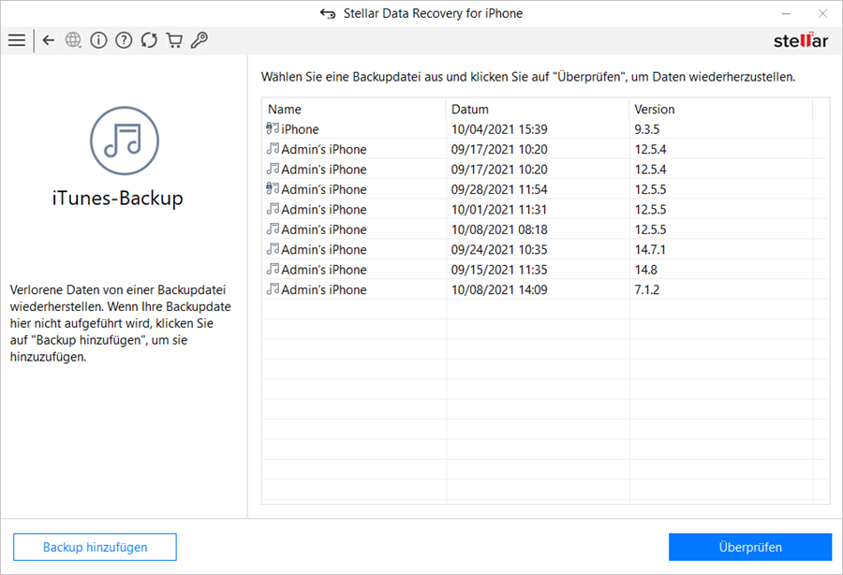Click the large iTunes-Backup music note icon
Image resolution: width=843 pixels, height=575 pixels.
pos(125,140)
